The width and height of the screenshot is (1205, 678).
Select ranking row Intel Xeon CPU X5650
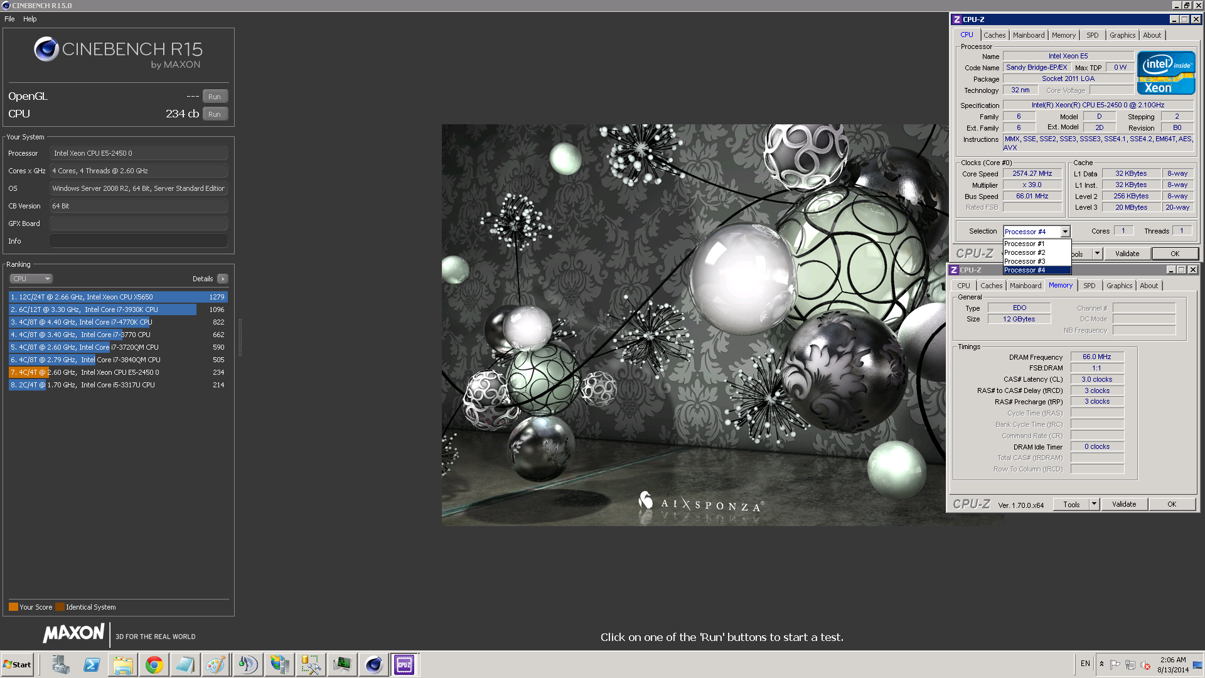pyautogui.click(x=118, y=297)
